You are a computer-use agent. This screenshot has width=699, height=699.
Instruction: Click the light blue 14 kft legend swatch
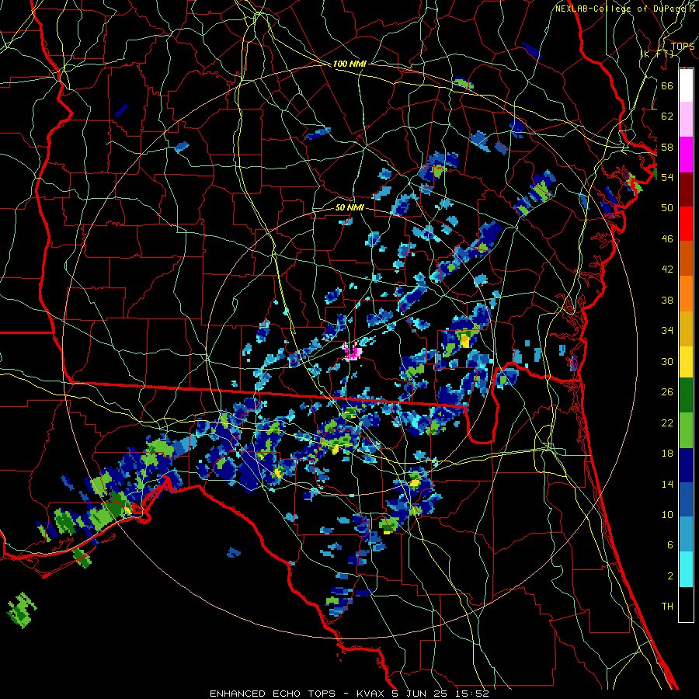pos(686,534)
